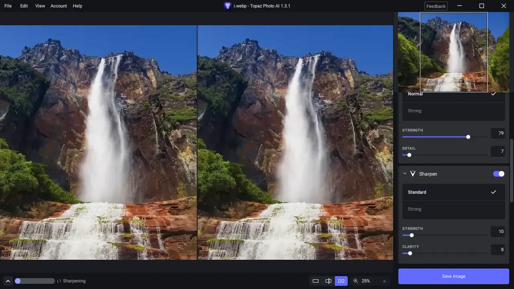This screenshot has width=514, height=289.
Task: Click the navigator preview thumbnail
Action: coord(453,52)
